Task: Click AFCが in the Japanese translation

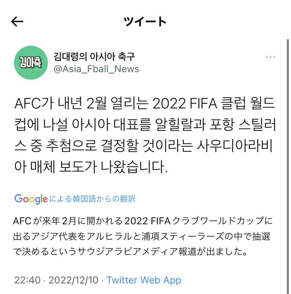Action: [27, 221]
